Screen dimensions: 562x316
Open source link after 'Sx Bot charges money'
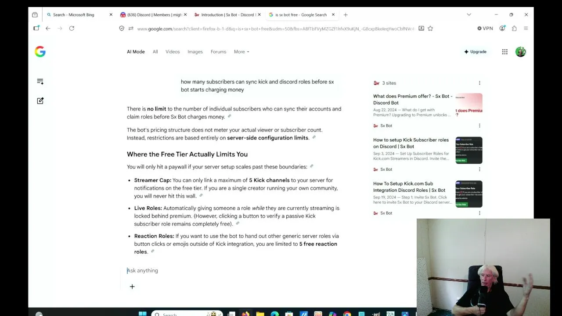click(x=229, y=117)
